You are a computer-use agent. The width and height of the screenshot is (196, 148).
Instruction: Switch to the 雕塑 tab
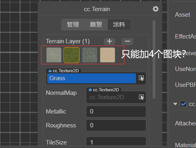[x=96, y=25]
